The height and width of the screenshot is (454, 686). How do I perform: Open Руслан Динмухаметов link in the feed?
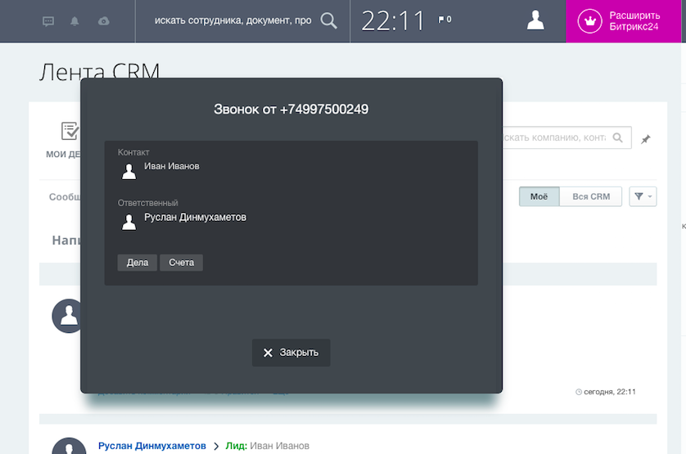(x=151, y=446)
